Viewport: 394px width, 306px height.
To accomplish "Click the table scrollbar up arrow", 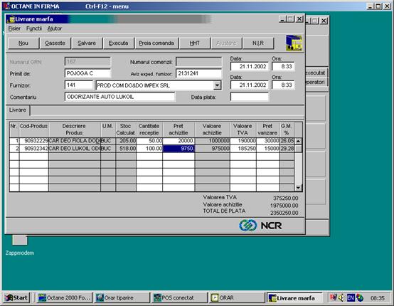I will [298, 141].
